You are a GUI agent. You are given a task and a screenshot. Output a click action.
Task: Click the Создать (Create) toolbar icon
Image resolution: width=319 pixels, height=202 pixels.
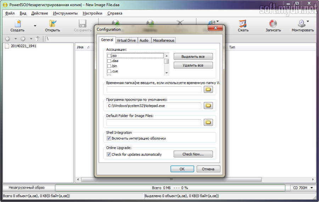tap(17, 26)
